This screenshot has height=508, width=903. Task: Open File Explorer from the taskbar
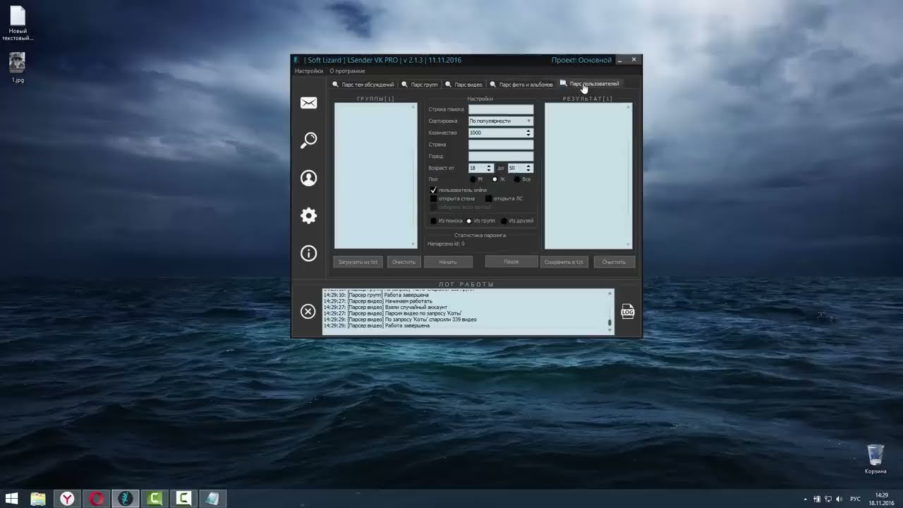coord(38,498)
